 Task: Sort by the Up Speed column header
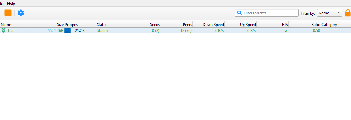click(x=240, y=25)
